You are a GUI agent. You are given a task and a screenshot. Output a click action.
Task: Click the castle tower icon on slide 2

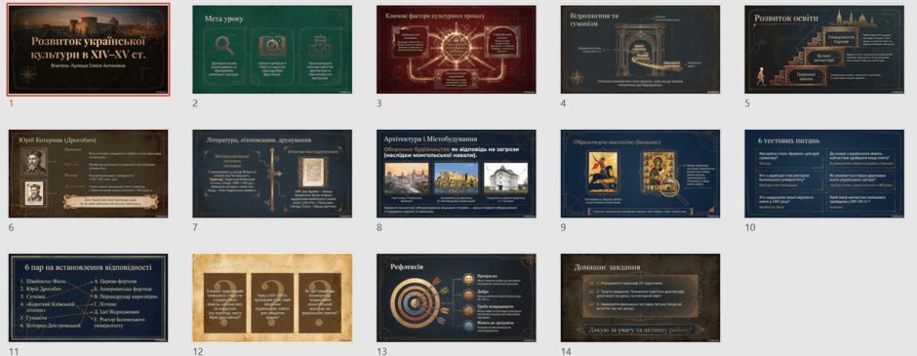tap(320, 45)
